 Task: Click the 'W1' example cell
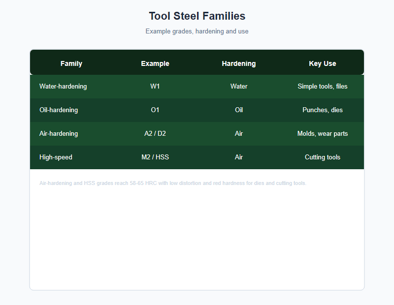click(x=155, y=87)
